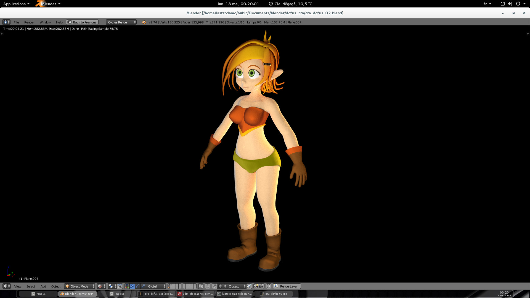Open the Object menu
This screenshot has height=298, width=530.
(x=56, y=286)
